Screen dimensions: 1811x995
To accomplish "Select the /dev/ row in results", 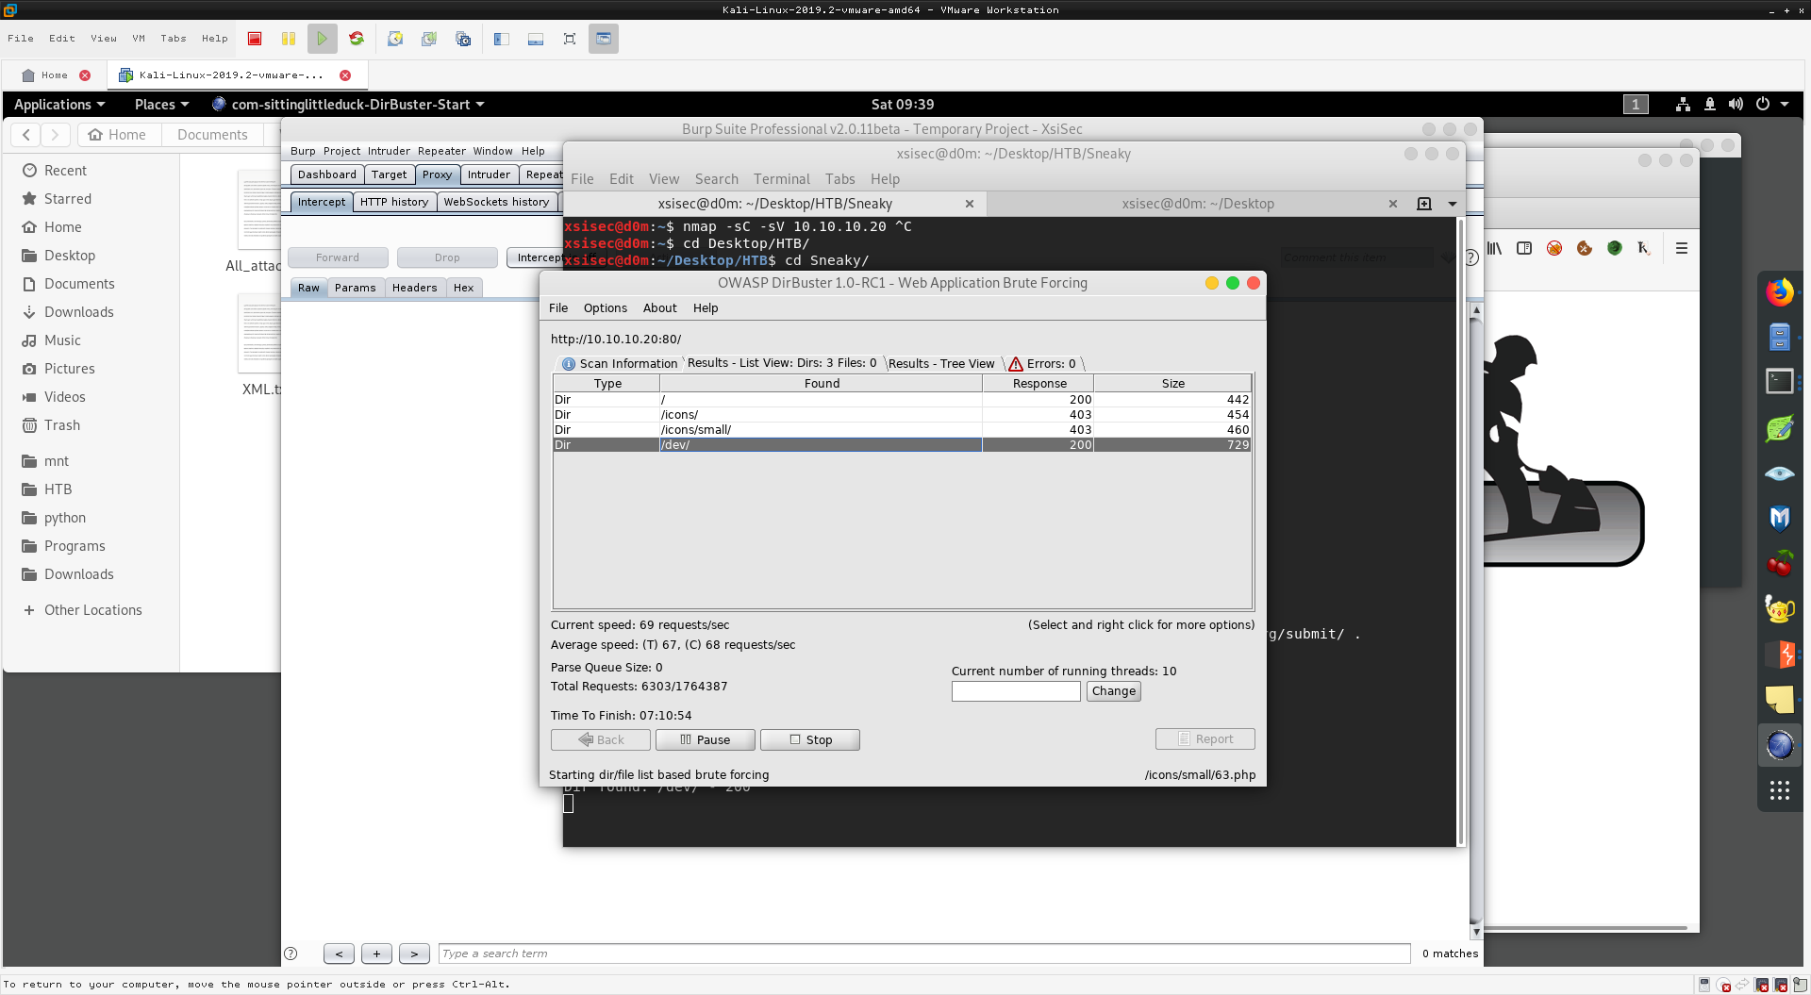I will 902,445.
